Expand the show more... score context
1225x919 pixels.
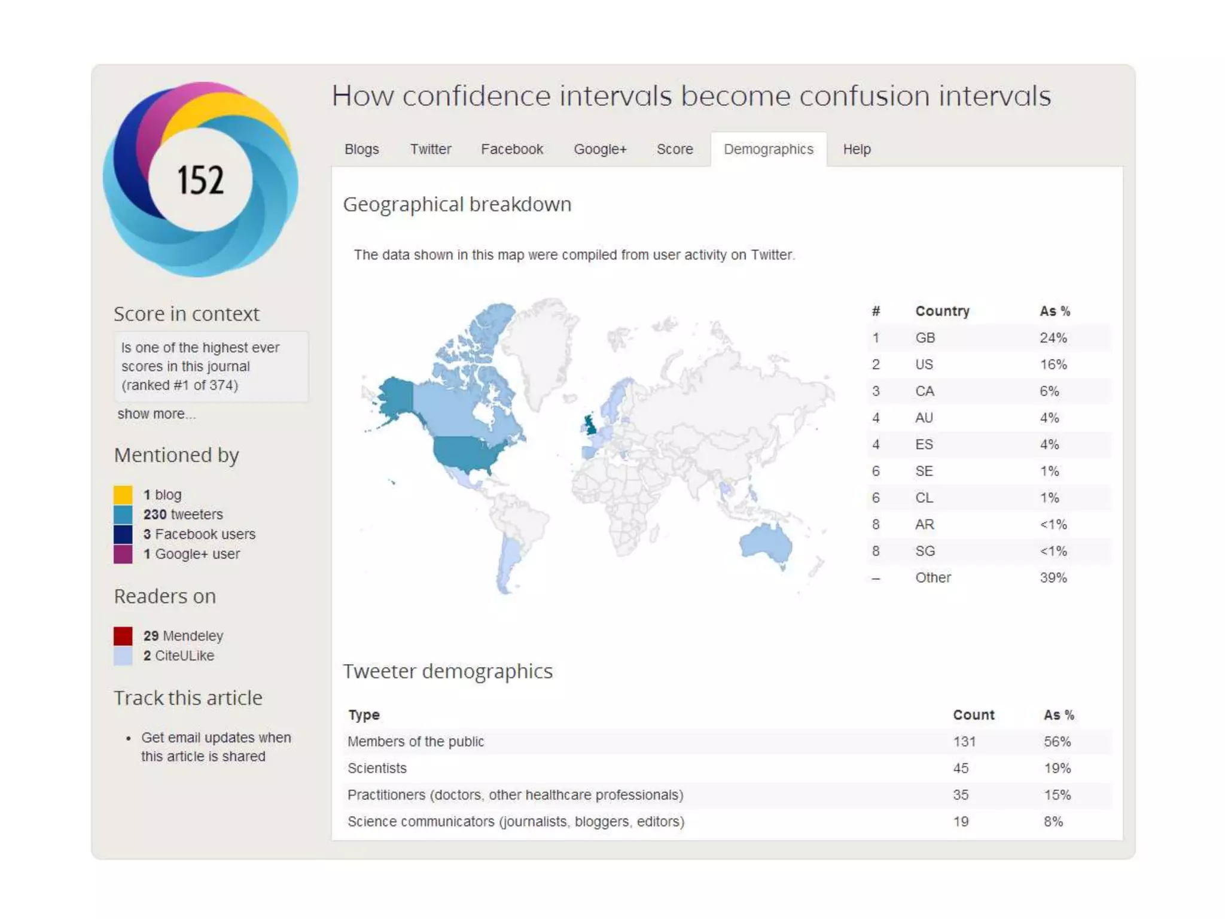(156, 414)
